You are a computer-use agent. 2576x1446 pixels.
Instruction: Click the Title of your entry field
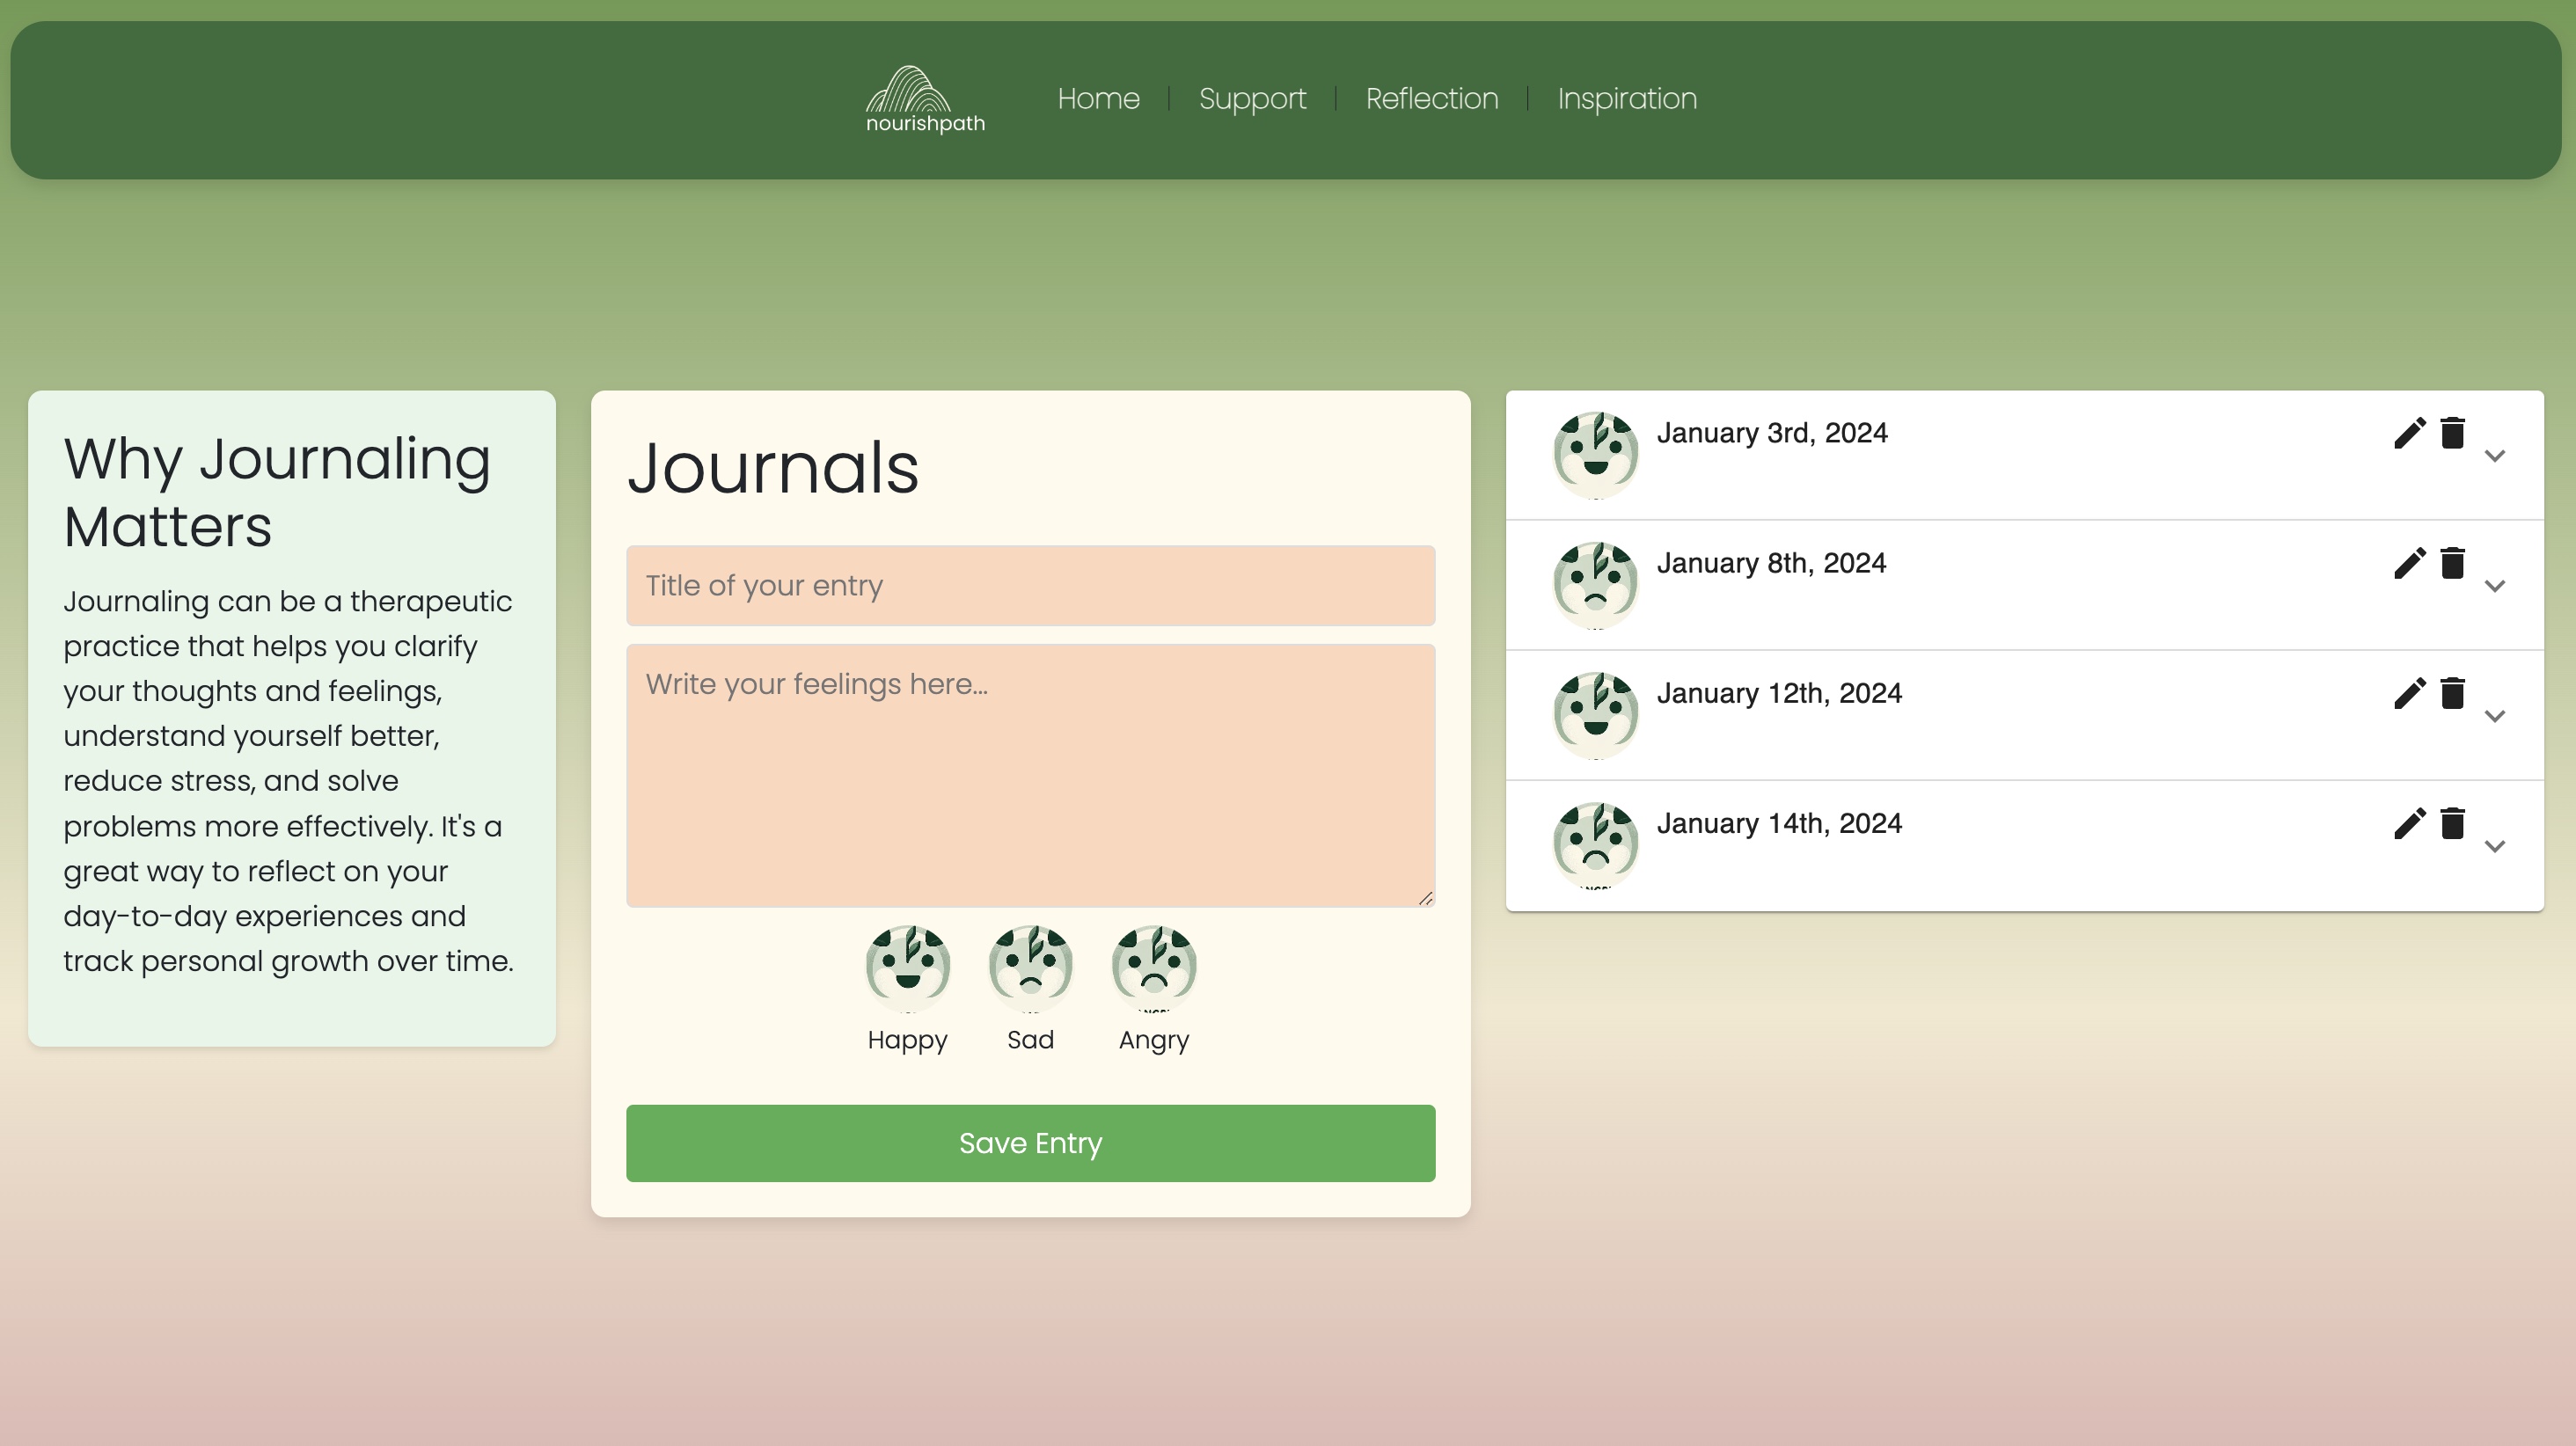(1030, 586)
